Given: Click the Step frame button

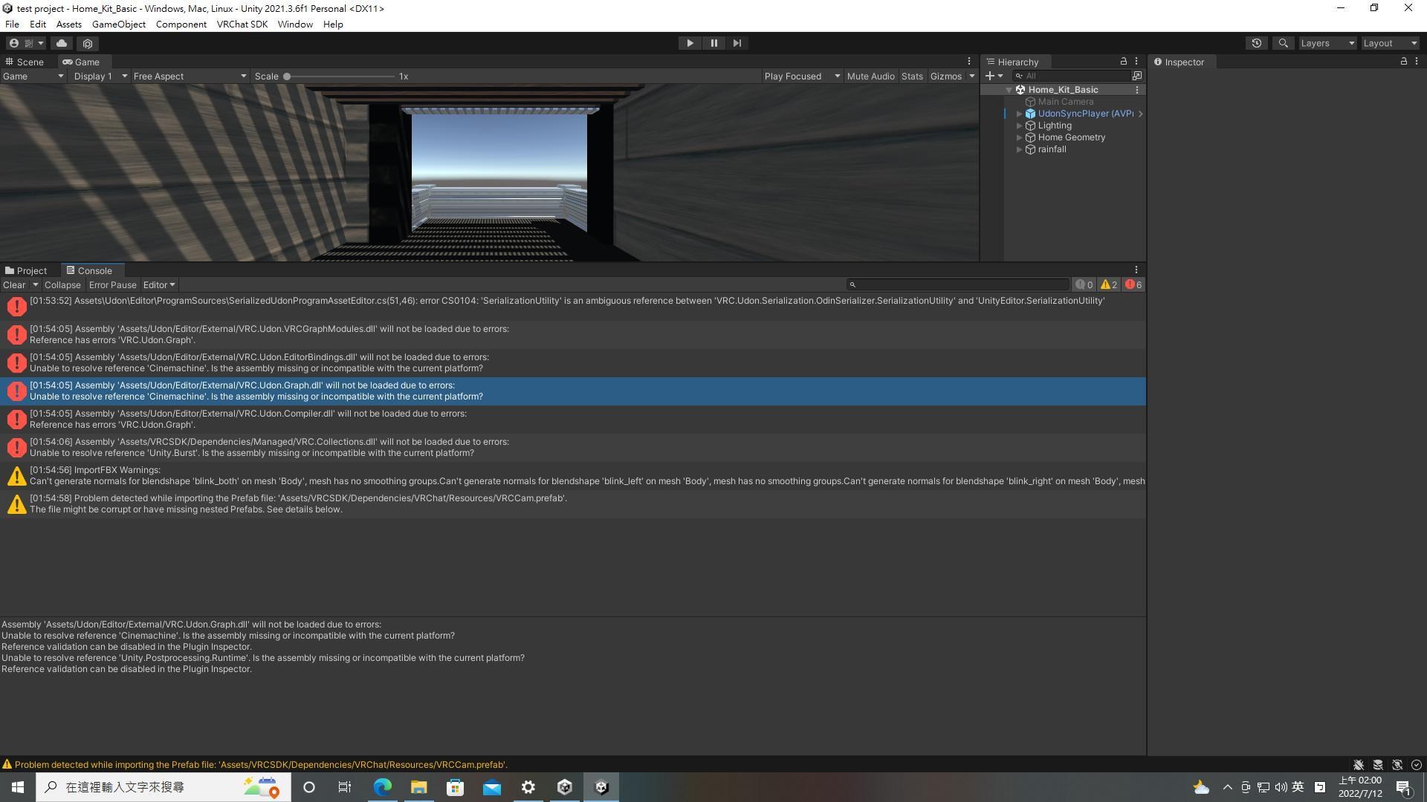Looking at the screenshot, I should 737,43.
